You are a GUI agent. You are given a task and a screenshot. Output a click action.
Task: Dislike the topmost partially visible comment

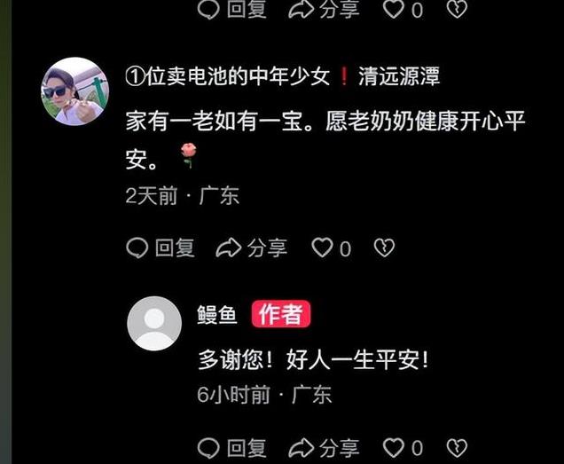click(457, 9)
